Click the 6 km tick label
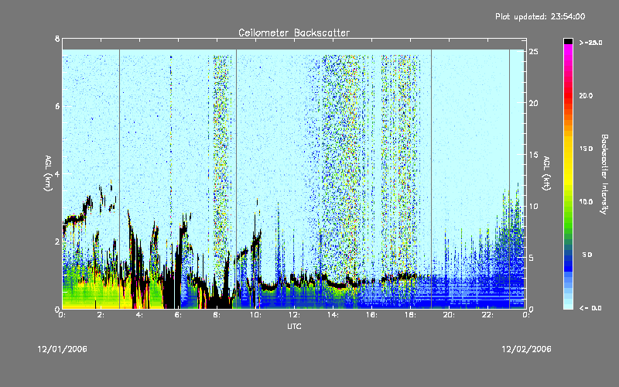 (x=57, y=106)
